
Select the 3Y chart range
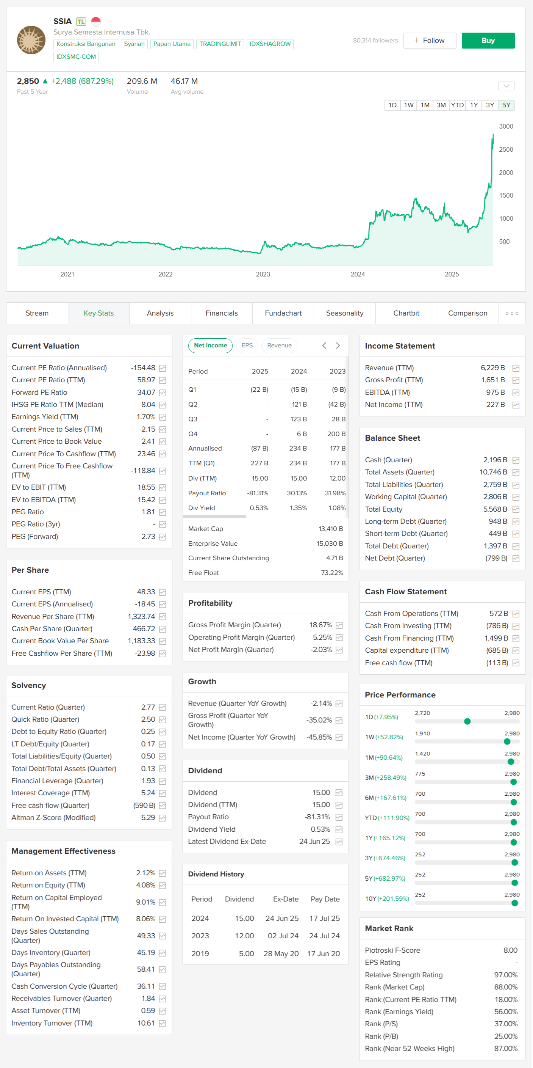490,105
